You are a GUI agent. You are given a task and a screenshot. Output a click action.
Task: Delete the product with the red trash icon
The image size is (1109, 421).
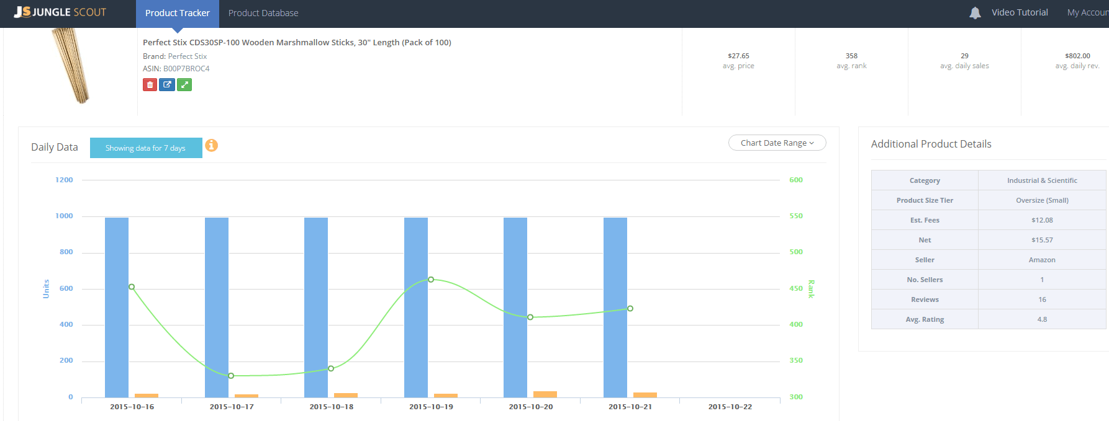(x=150, y=85)
